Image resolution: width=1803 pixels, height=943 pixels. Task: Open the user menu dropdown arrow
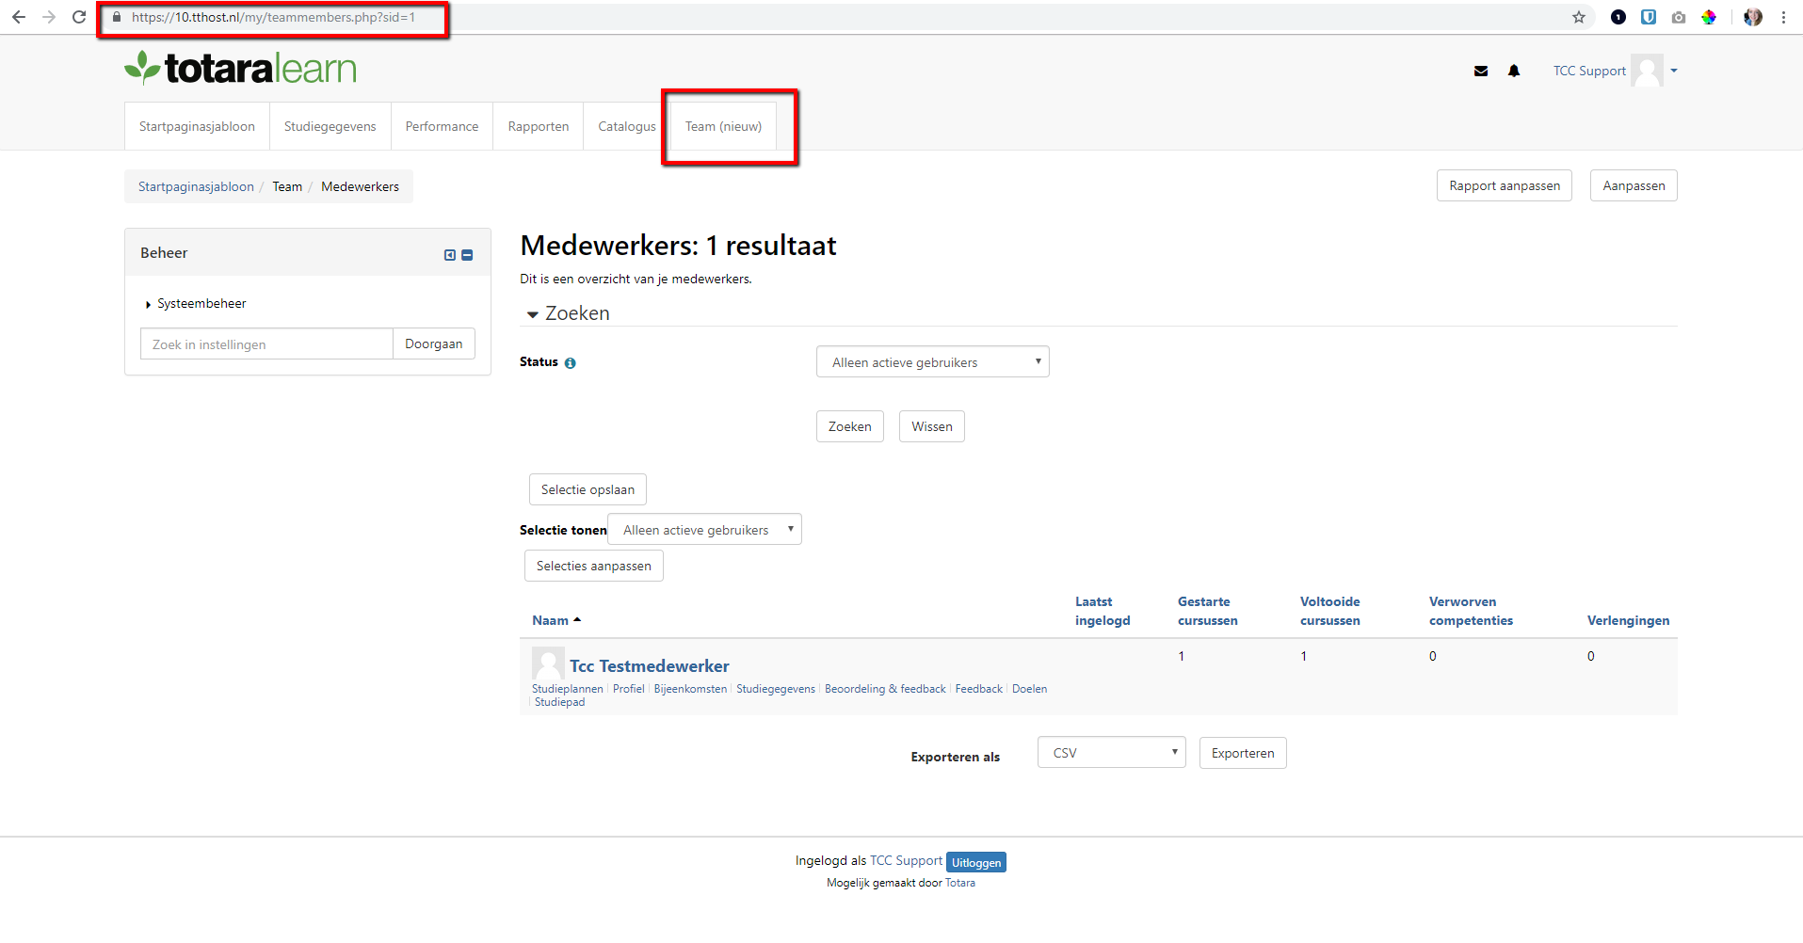pos(1674,71)
